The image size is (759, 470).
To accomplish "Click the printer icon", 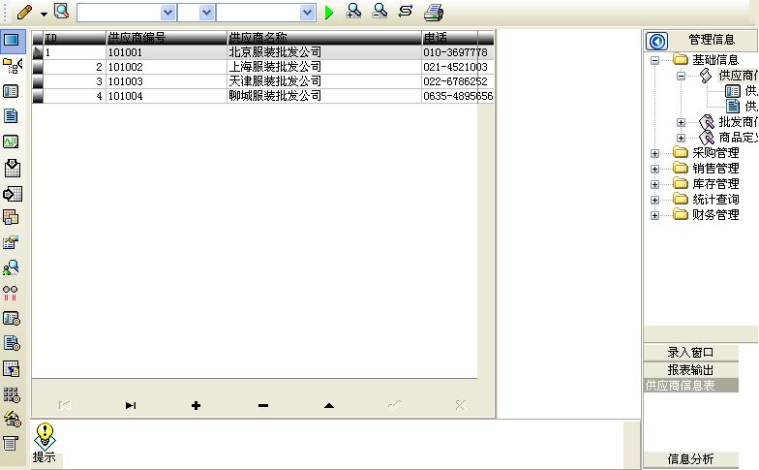I will [434, 12].
